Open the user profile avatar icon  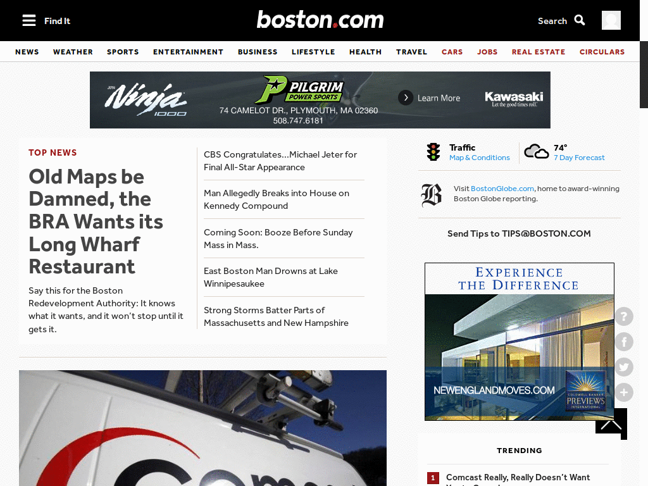coord(611,20)
